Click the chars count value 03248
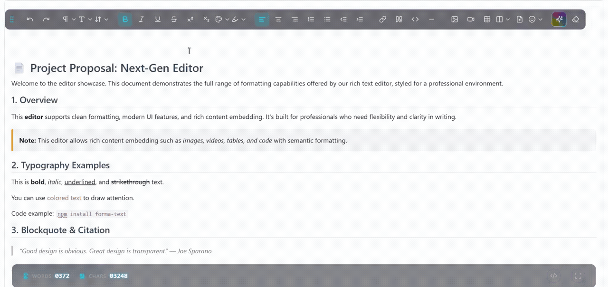 click(118, 276)
